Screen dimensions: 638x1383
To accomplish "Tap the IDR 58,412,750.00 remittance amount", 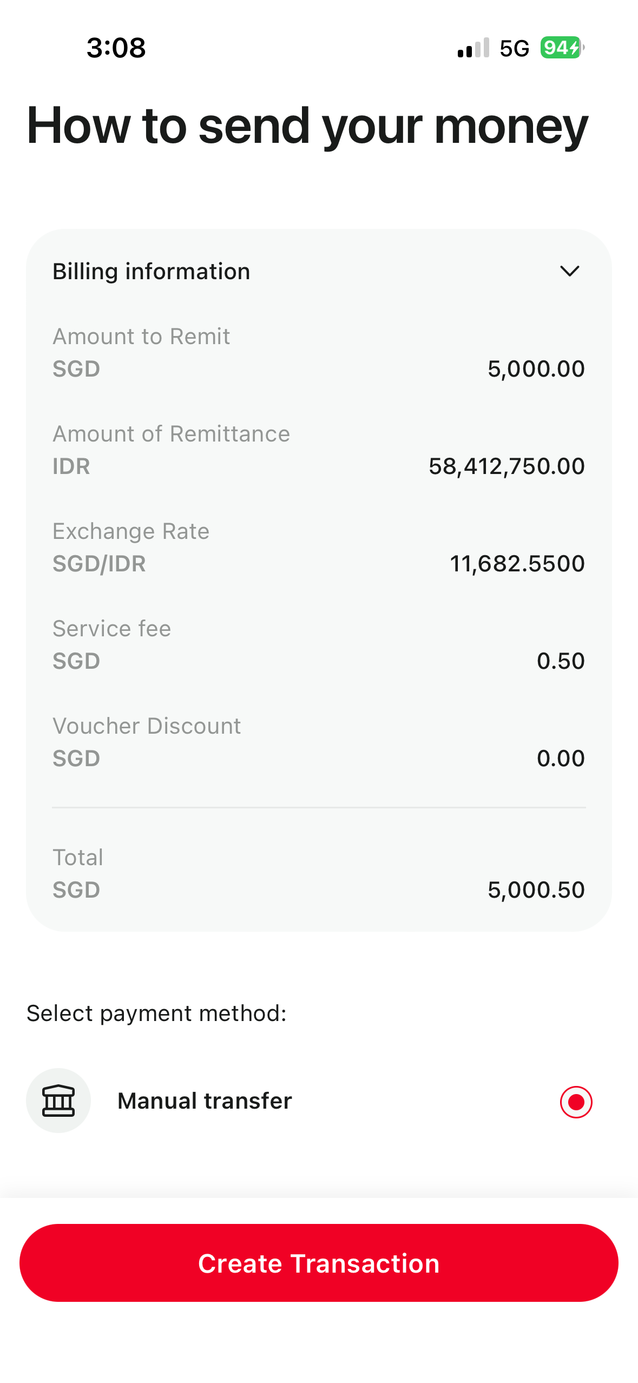I will 507,466.
